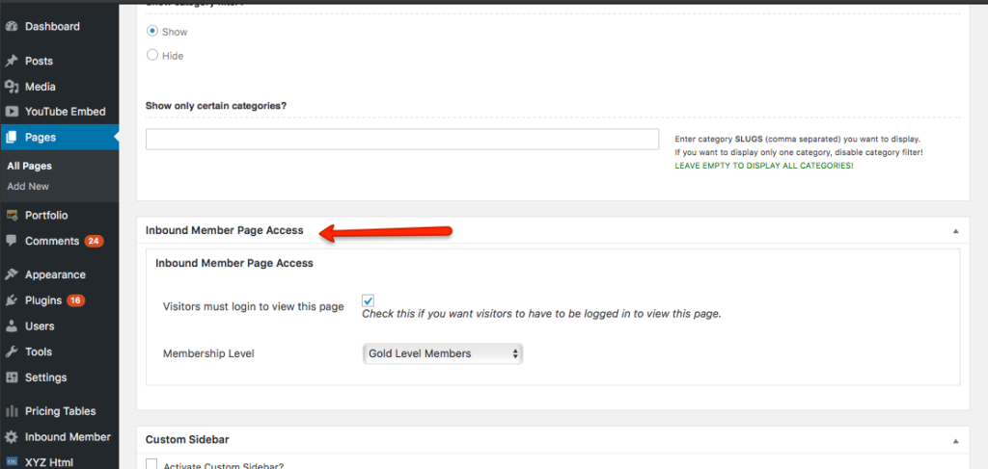Image resolution: width=988 pixels, height=469 pixels.
Task: Click the Plugins menu label
Action: point(43,300)
